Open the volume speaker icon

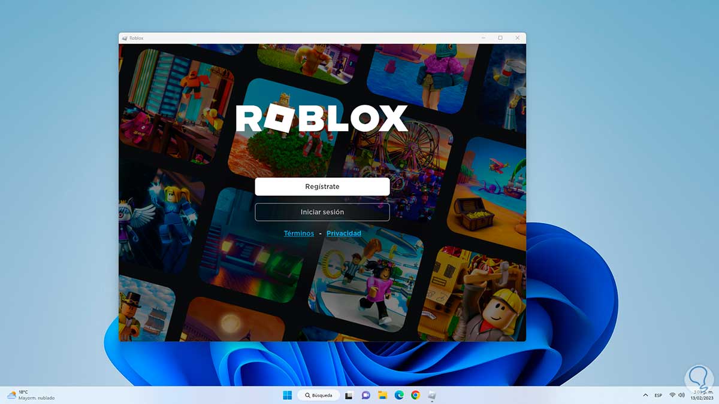pos(681,395)
